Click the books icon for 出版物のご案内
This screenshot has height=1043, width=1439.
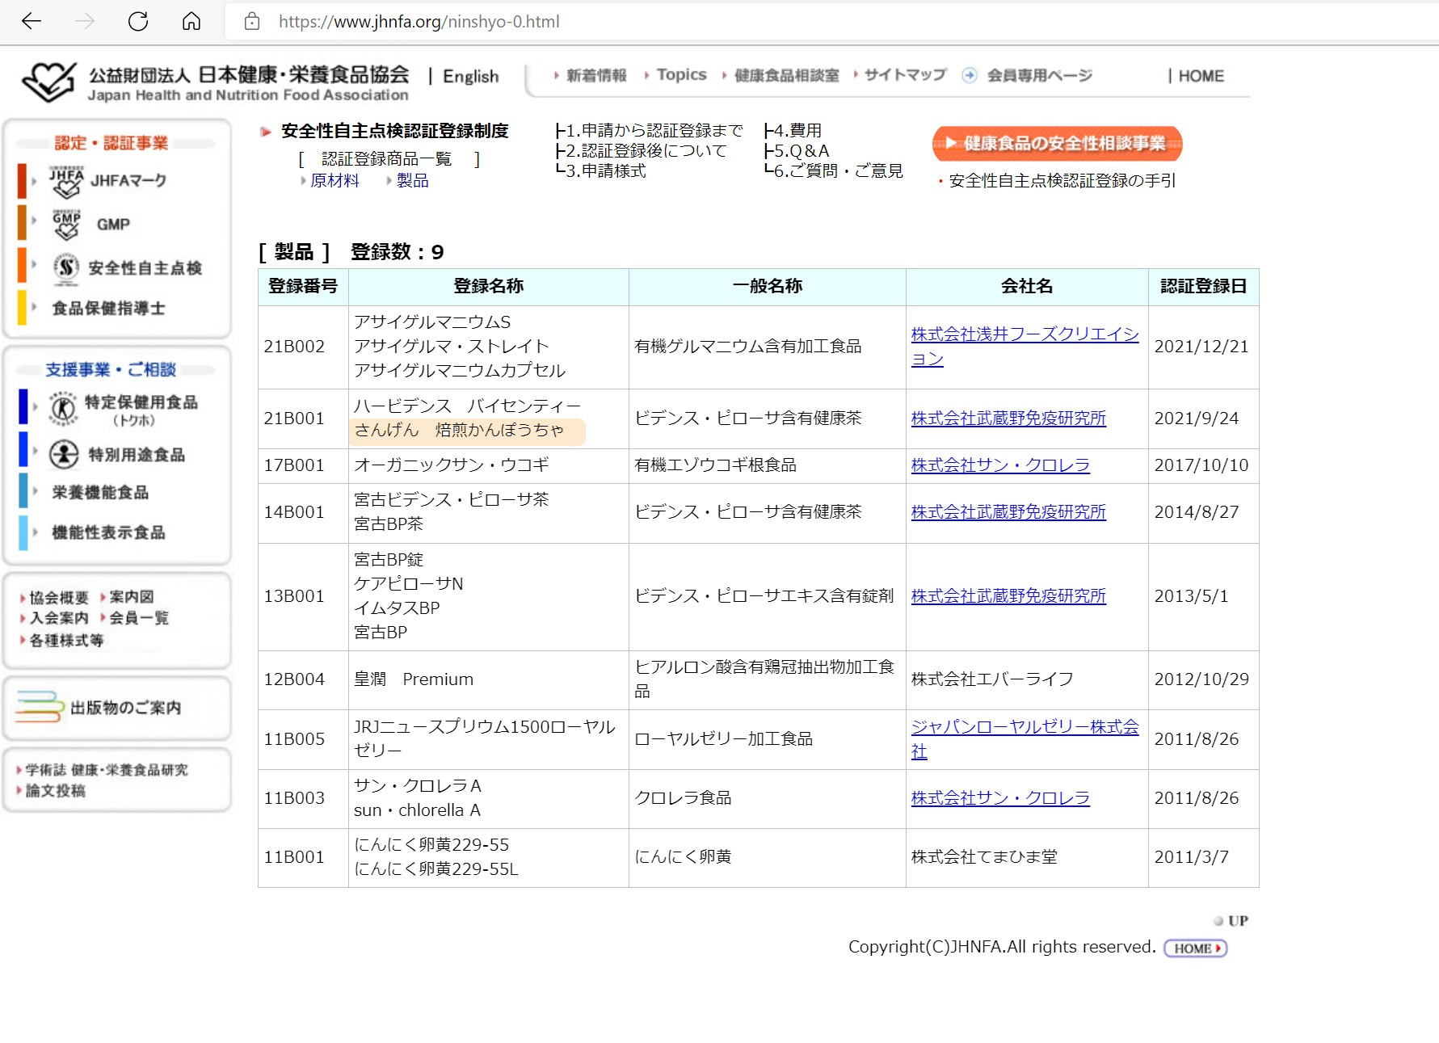tap(40, 707)
